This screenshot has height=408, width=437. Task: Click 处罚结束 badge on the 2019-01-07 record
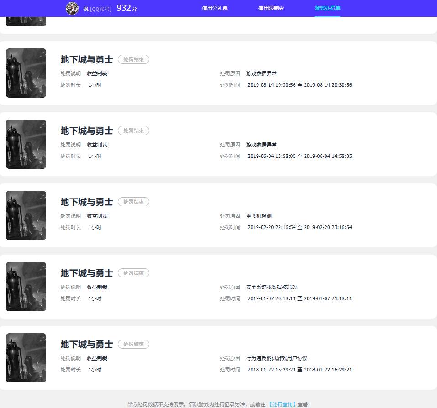(x=133, y=273)
